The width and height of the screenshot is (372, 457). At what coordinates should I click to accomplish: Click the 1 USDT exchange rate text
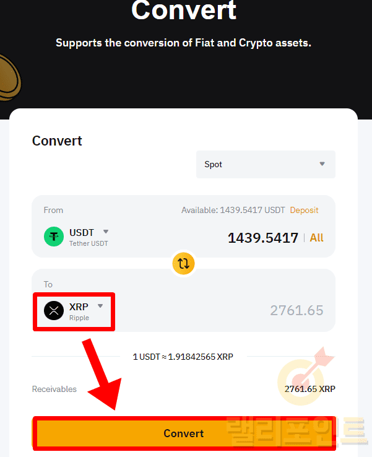pyautogui.click(x=183, y=357)
